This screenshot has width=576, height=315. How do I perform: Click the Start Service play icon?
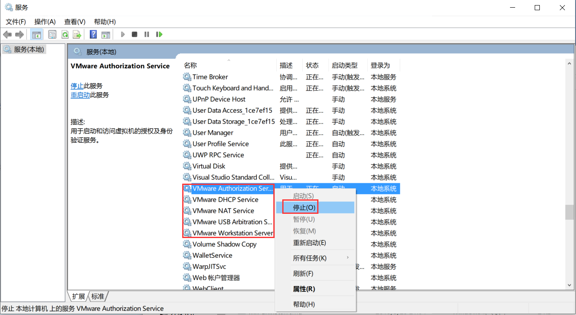[x=123, y=34]
